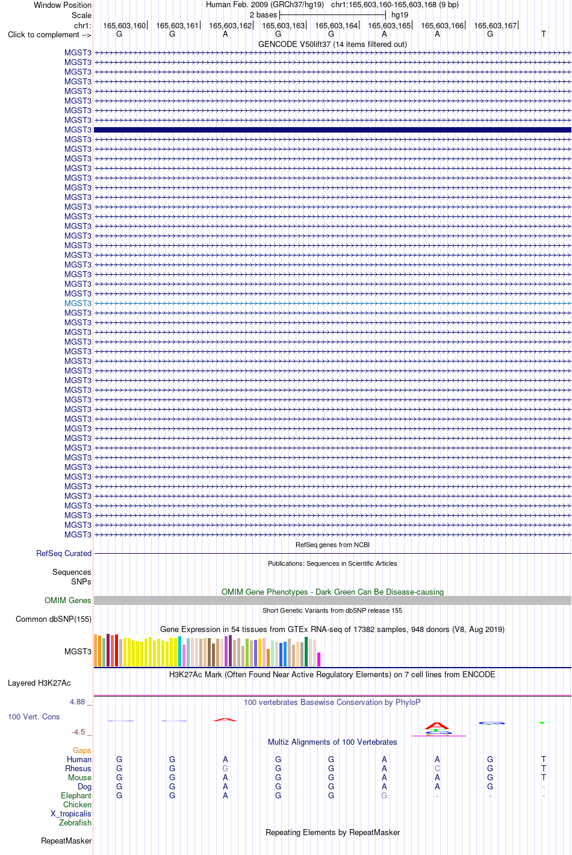Open '100 vertebrates Basewise Conservation by PhyloP'
Viewport: 572px width, 855px height.
coord(332,702)
